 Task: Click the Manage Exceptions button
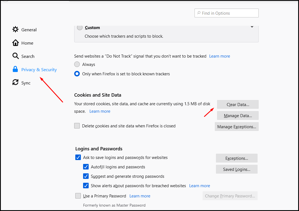(237, 127)
